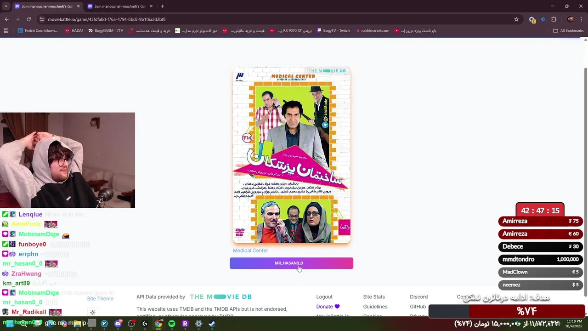Viewport: 588px width, 331px height.
Task: Open the tab search dropdown arrow
Action: point(6,6)
